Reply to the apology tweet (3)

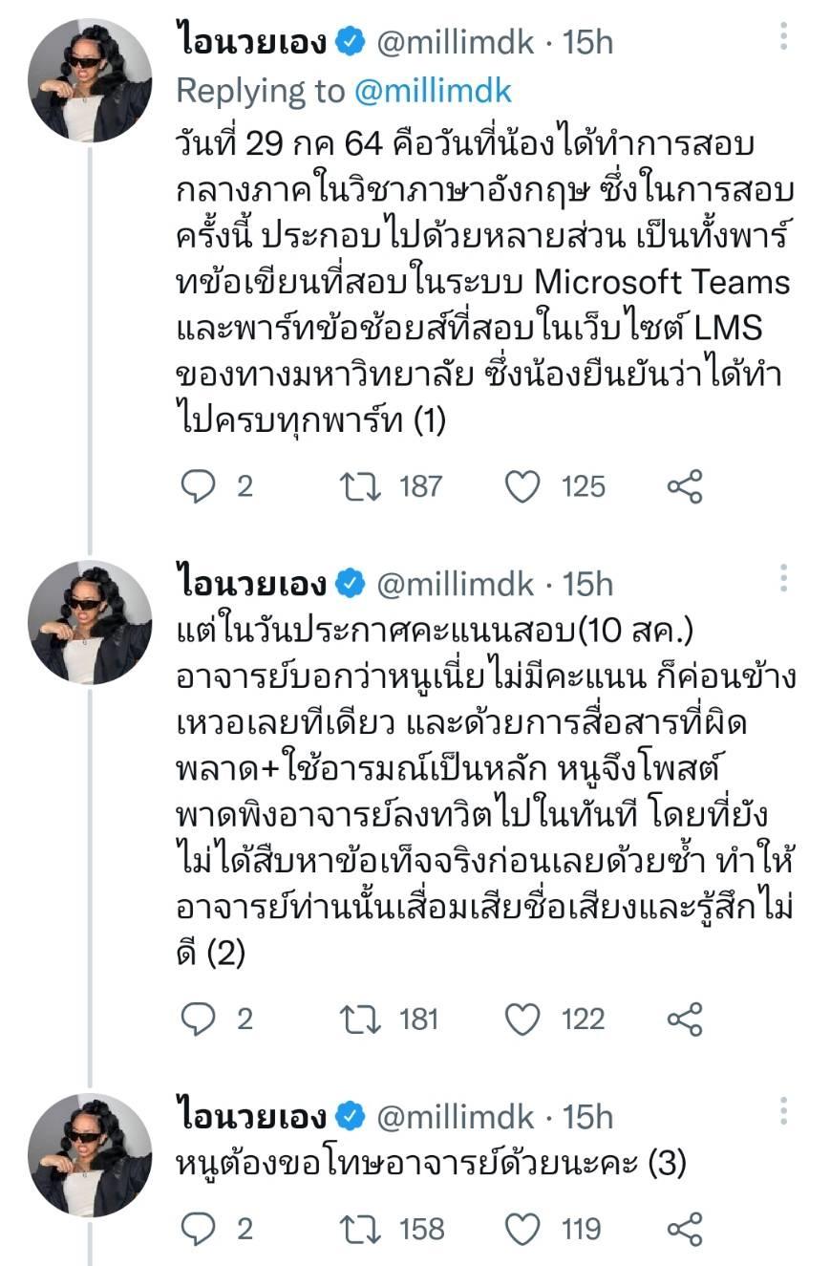[x=199, y=1228]
